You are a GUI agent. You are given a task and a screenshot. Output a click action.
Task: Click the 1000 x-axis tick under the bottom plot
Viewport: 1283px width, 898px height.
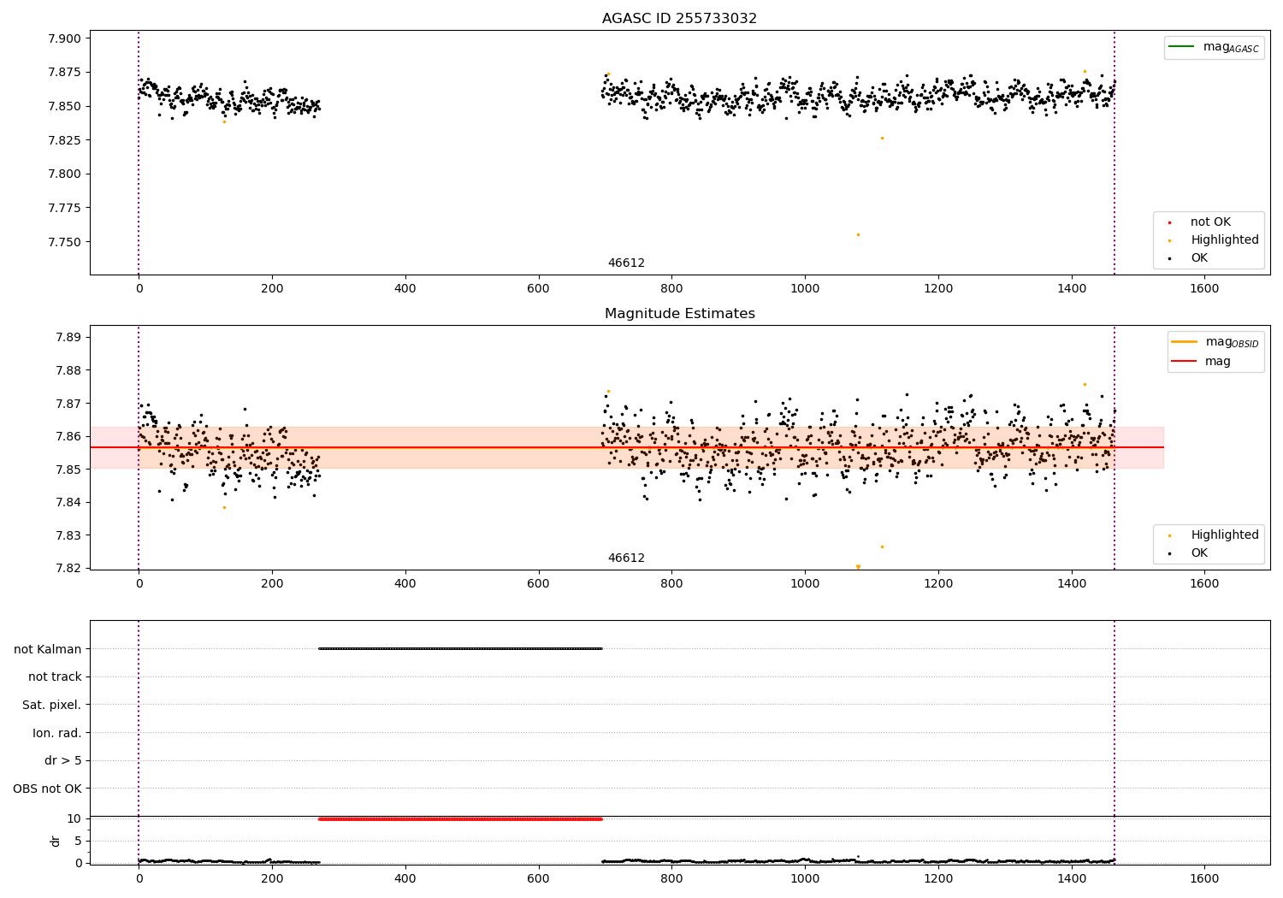805,878
